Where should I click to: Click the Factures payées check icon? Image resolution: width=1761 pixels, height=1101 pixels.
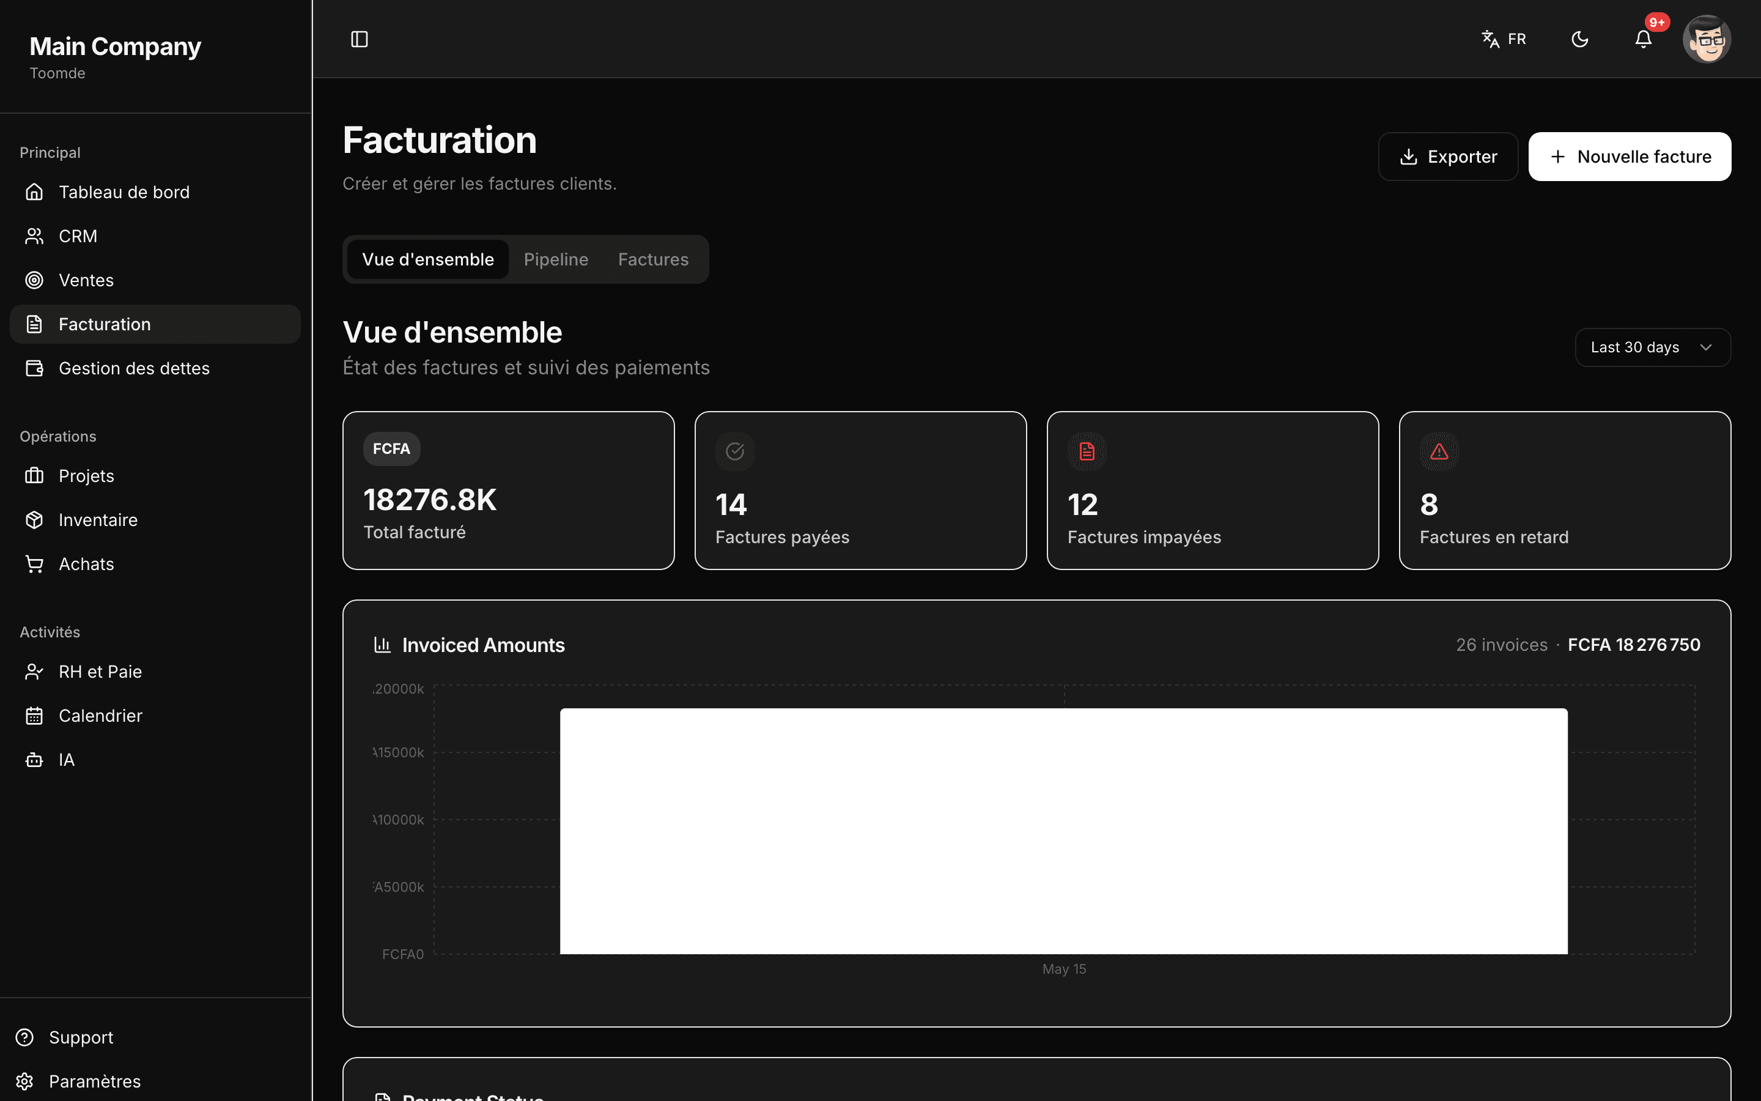pos(735,451)
